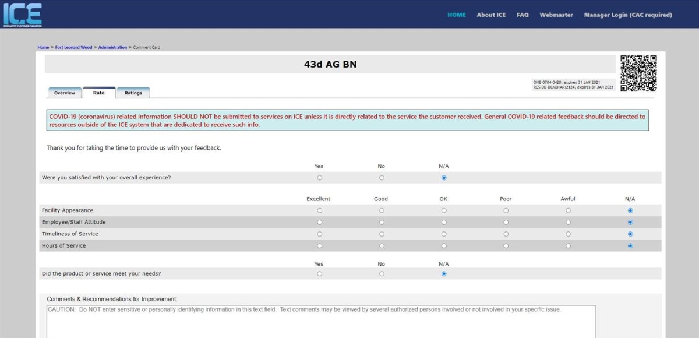Select Yes for product meeting your needs

click(x=319, y=273)
